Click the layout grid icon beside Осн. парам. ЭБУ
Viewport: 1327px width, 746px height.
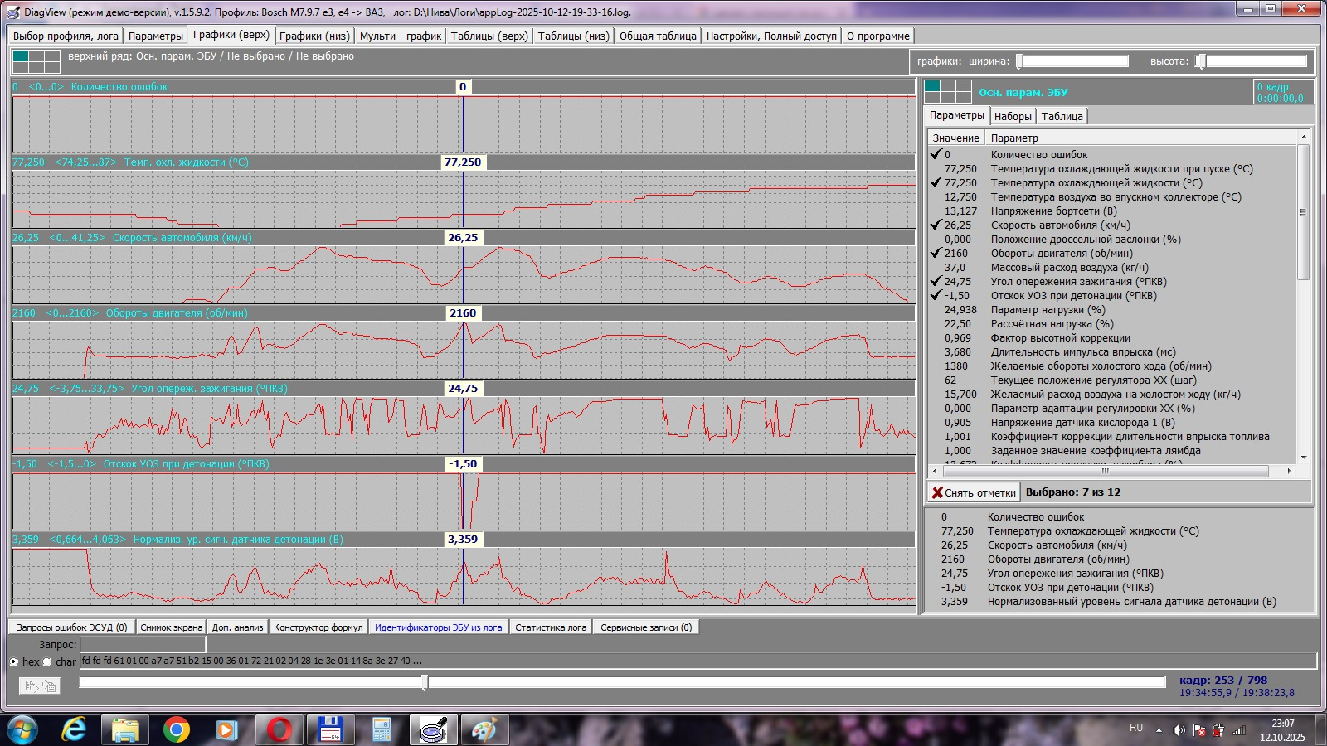click(948, 91)
